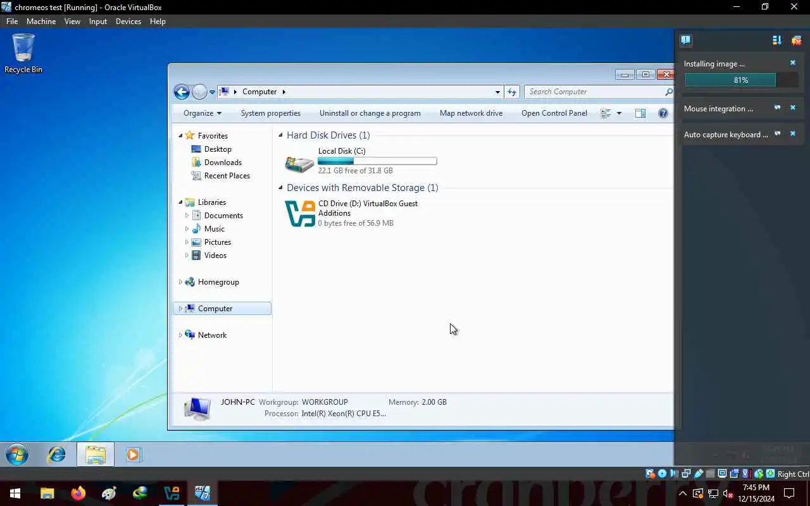Viewport: 810px width, 506px height.
Task: Open the view options dropdown arrow
Action: coord(619,113)
